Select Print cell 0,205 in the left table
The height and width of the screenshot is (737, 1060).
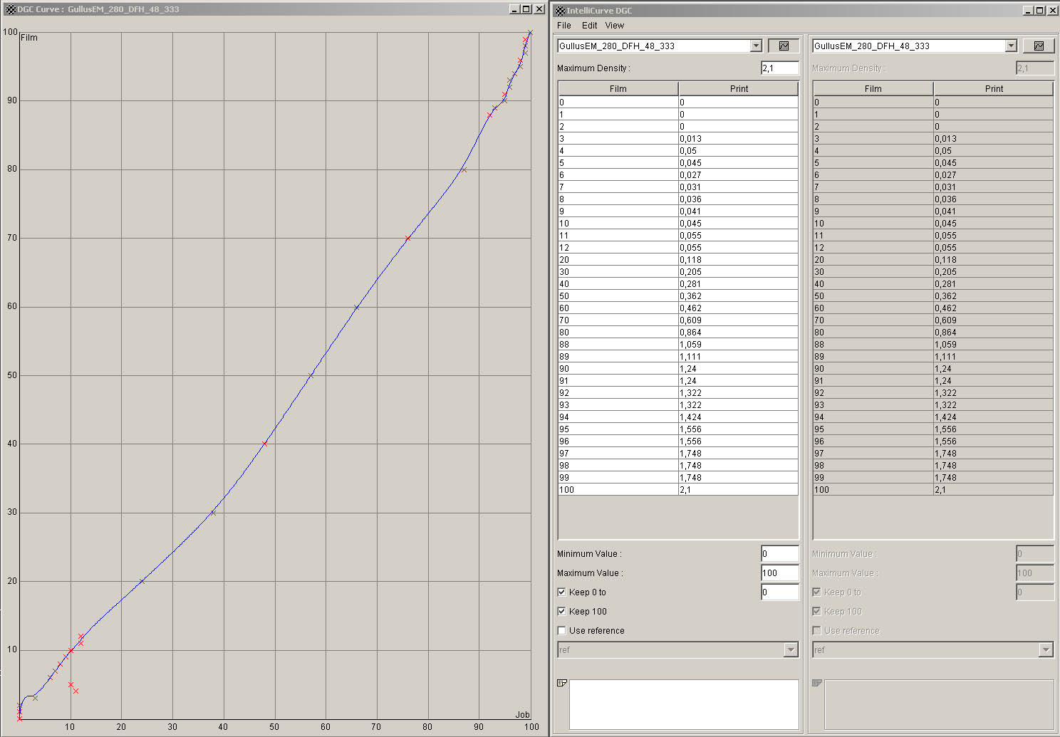738,271
